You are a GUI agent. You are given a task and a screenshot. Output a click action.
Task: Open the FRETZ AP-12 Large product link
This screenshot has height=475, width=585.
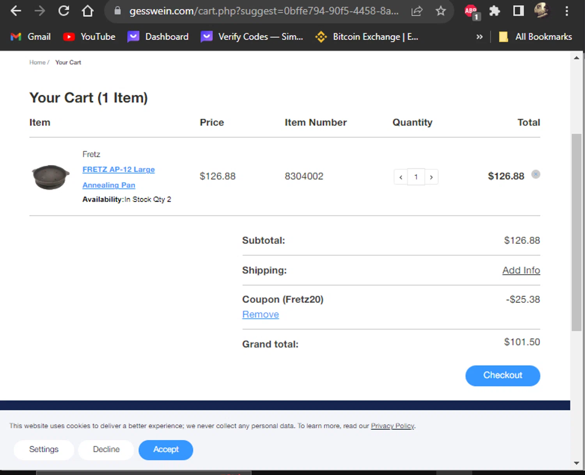tap(119, 177)
